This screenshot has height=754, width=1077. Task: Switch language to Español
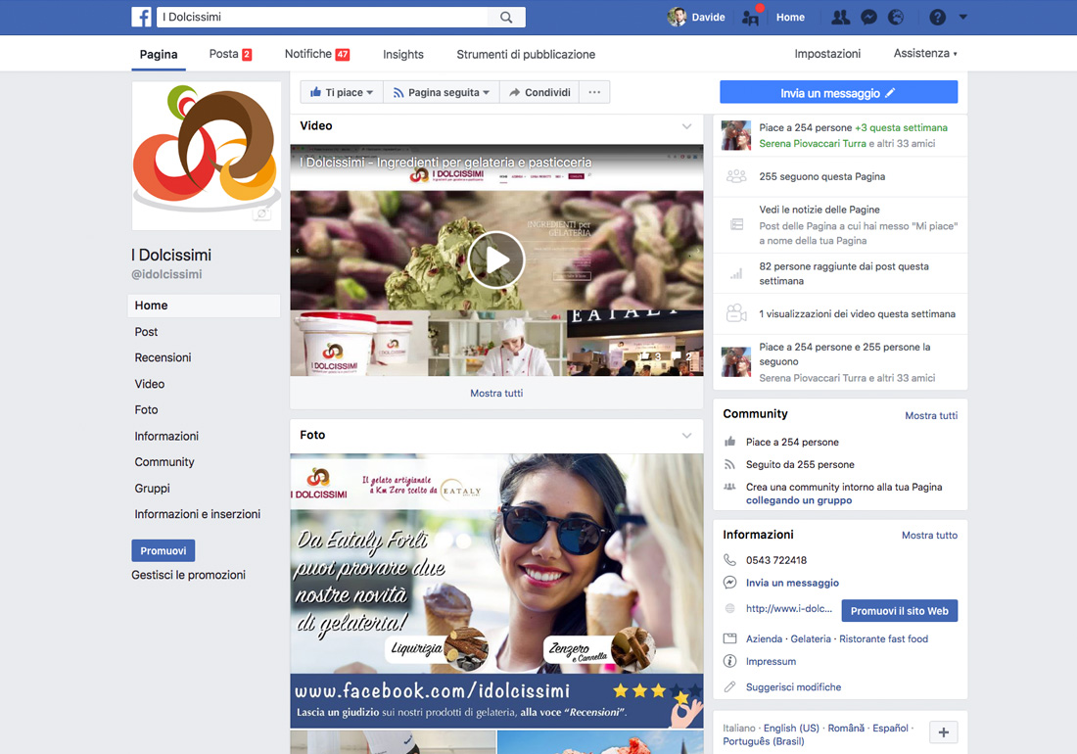pos(890,728)
